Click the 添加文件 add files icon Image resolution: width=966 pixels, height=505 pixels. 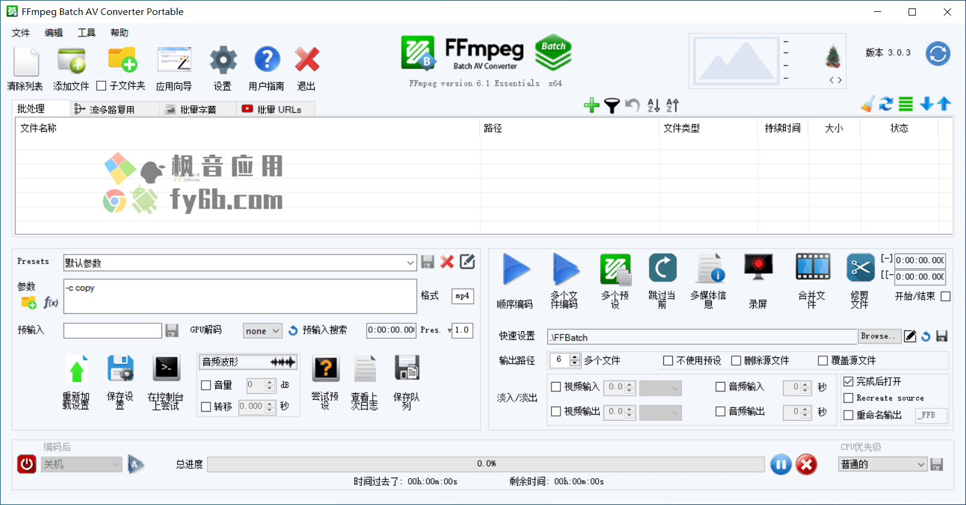pos(71,60)
